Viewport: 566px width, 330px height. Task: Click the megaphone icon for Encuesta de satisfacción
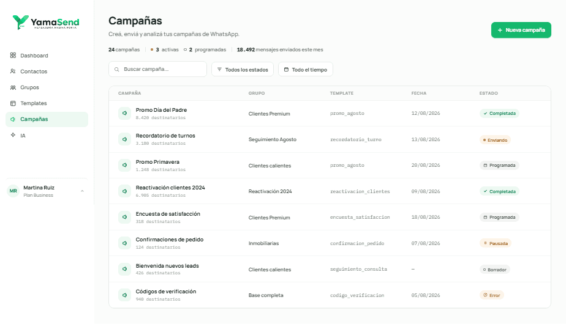click(124, 217)
